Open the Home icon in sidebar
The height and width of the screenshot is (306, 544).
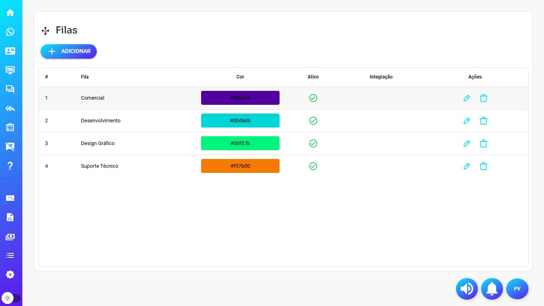[x=10, y=12]
